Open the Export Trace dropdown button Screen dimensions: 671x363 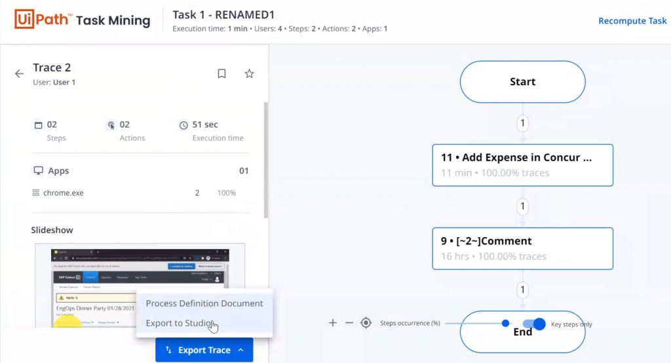point(204,350)
